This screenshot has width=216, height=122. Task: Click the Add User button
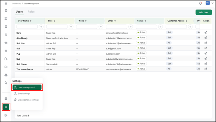pyautogui.click(x=204, y=12)
